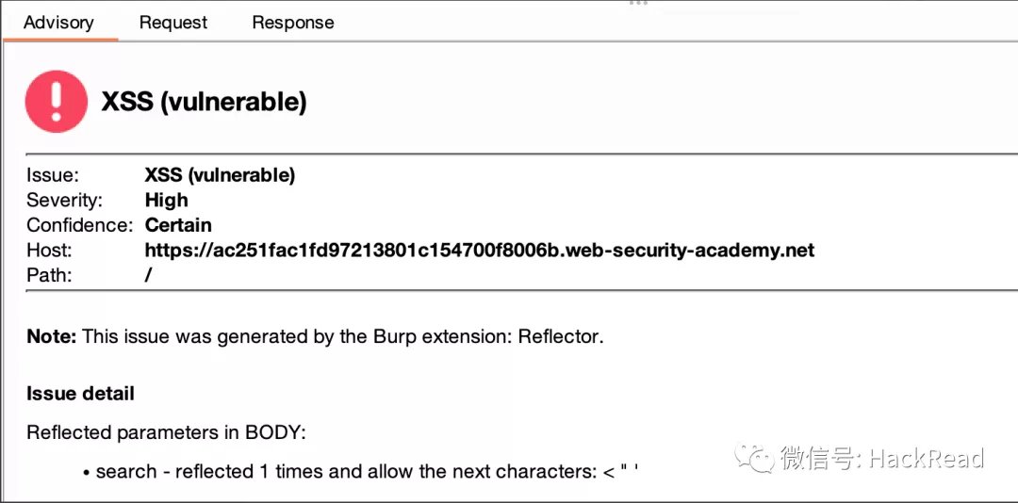Click the Confidence: field label
This screenshot has height=503, width=1018.
tap(79, 225)
